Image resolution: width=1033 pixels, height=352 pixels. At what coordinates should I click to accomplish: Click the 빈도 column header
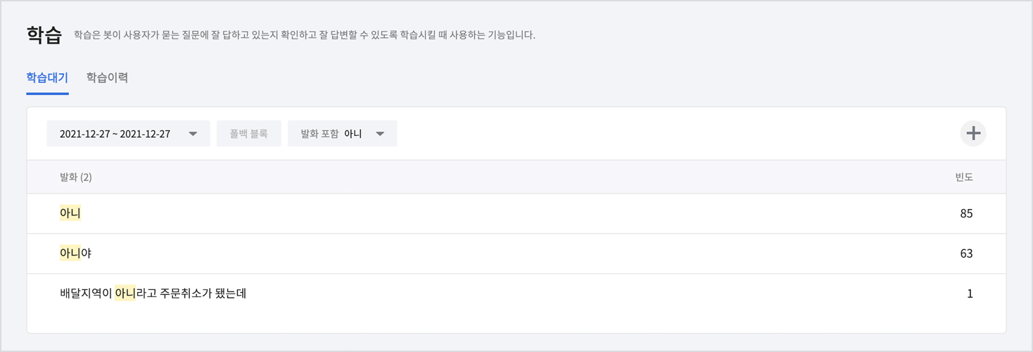tap(963, 177)
